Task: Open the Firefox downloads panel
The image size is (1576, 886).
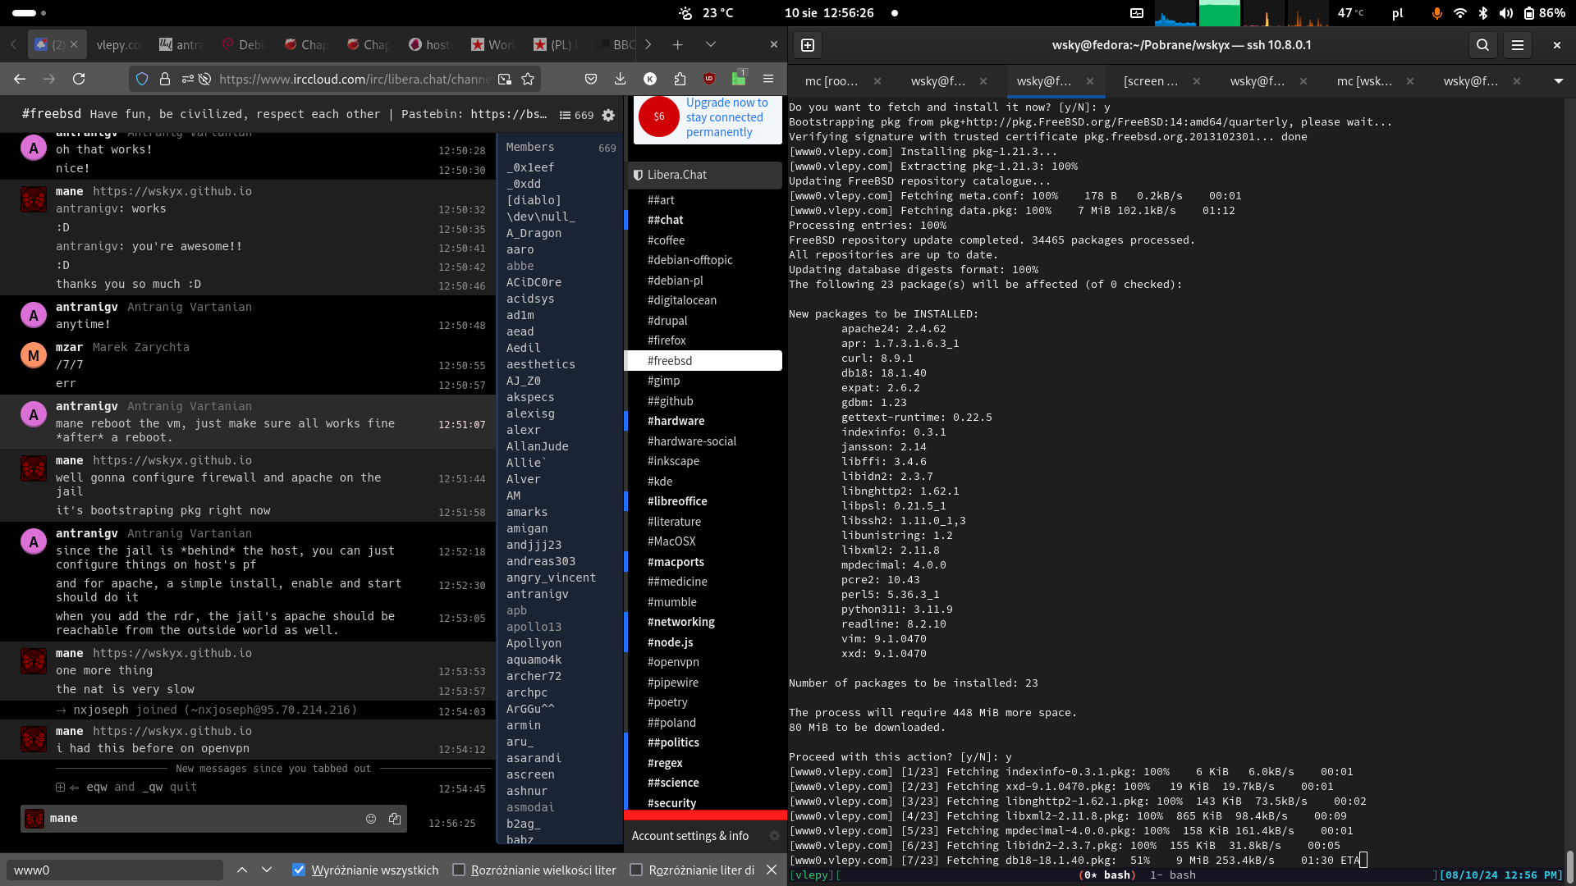Action: coord(620,79)
